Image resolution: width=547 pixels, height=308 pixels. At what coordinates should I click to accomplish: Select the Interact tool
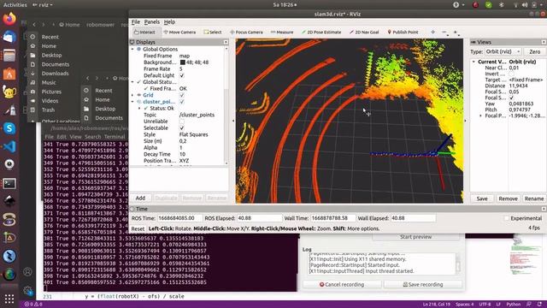click(144, 33)
